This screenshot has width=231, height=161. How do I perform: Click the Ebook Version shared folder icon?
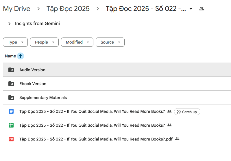coord(11,84)
